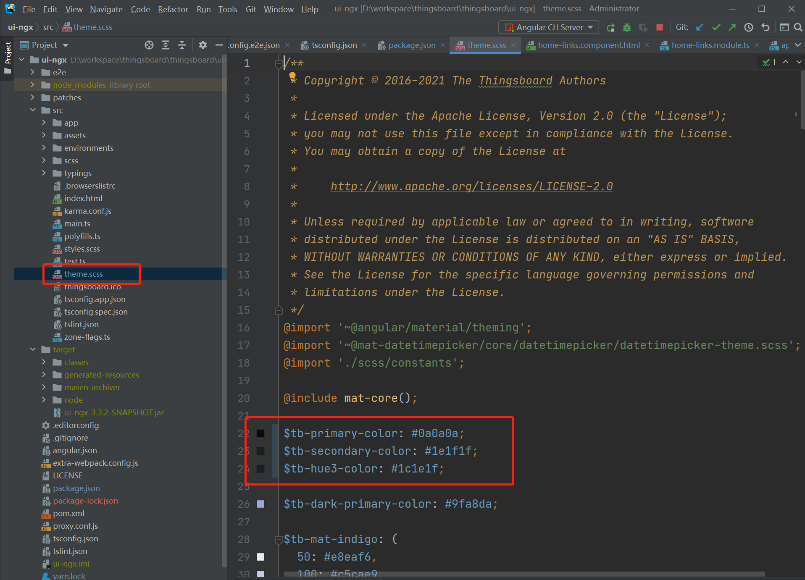
Task: Open the Apache license URL link
Action: pos(471,186)
